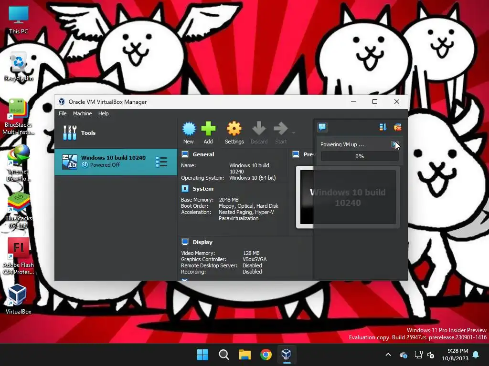
Task: Click 'Floppy, Optical, Hard Disk' boot order text
Action: click(248, 206)
